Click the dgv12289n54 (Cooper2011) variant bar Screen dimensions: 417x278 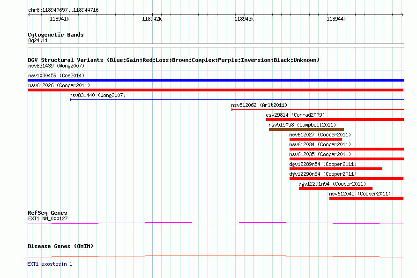[x=335, y=169]
